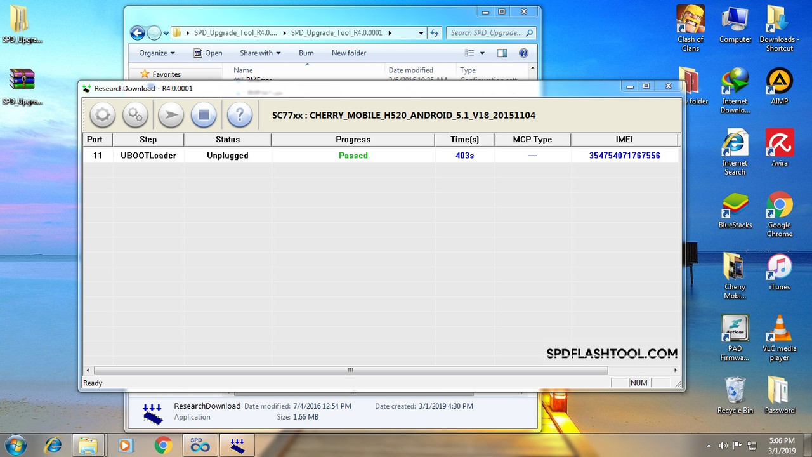Click the MCP Type column header
The image size is (812, 457).
pyautogui.click(x=532, y=140)
